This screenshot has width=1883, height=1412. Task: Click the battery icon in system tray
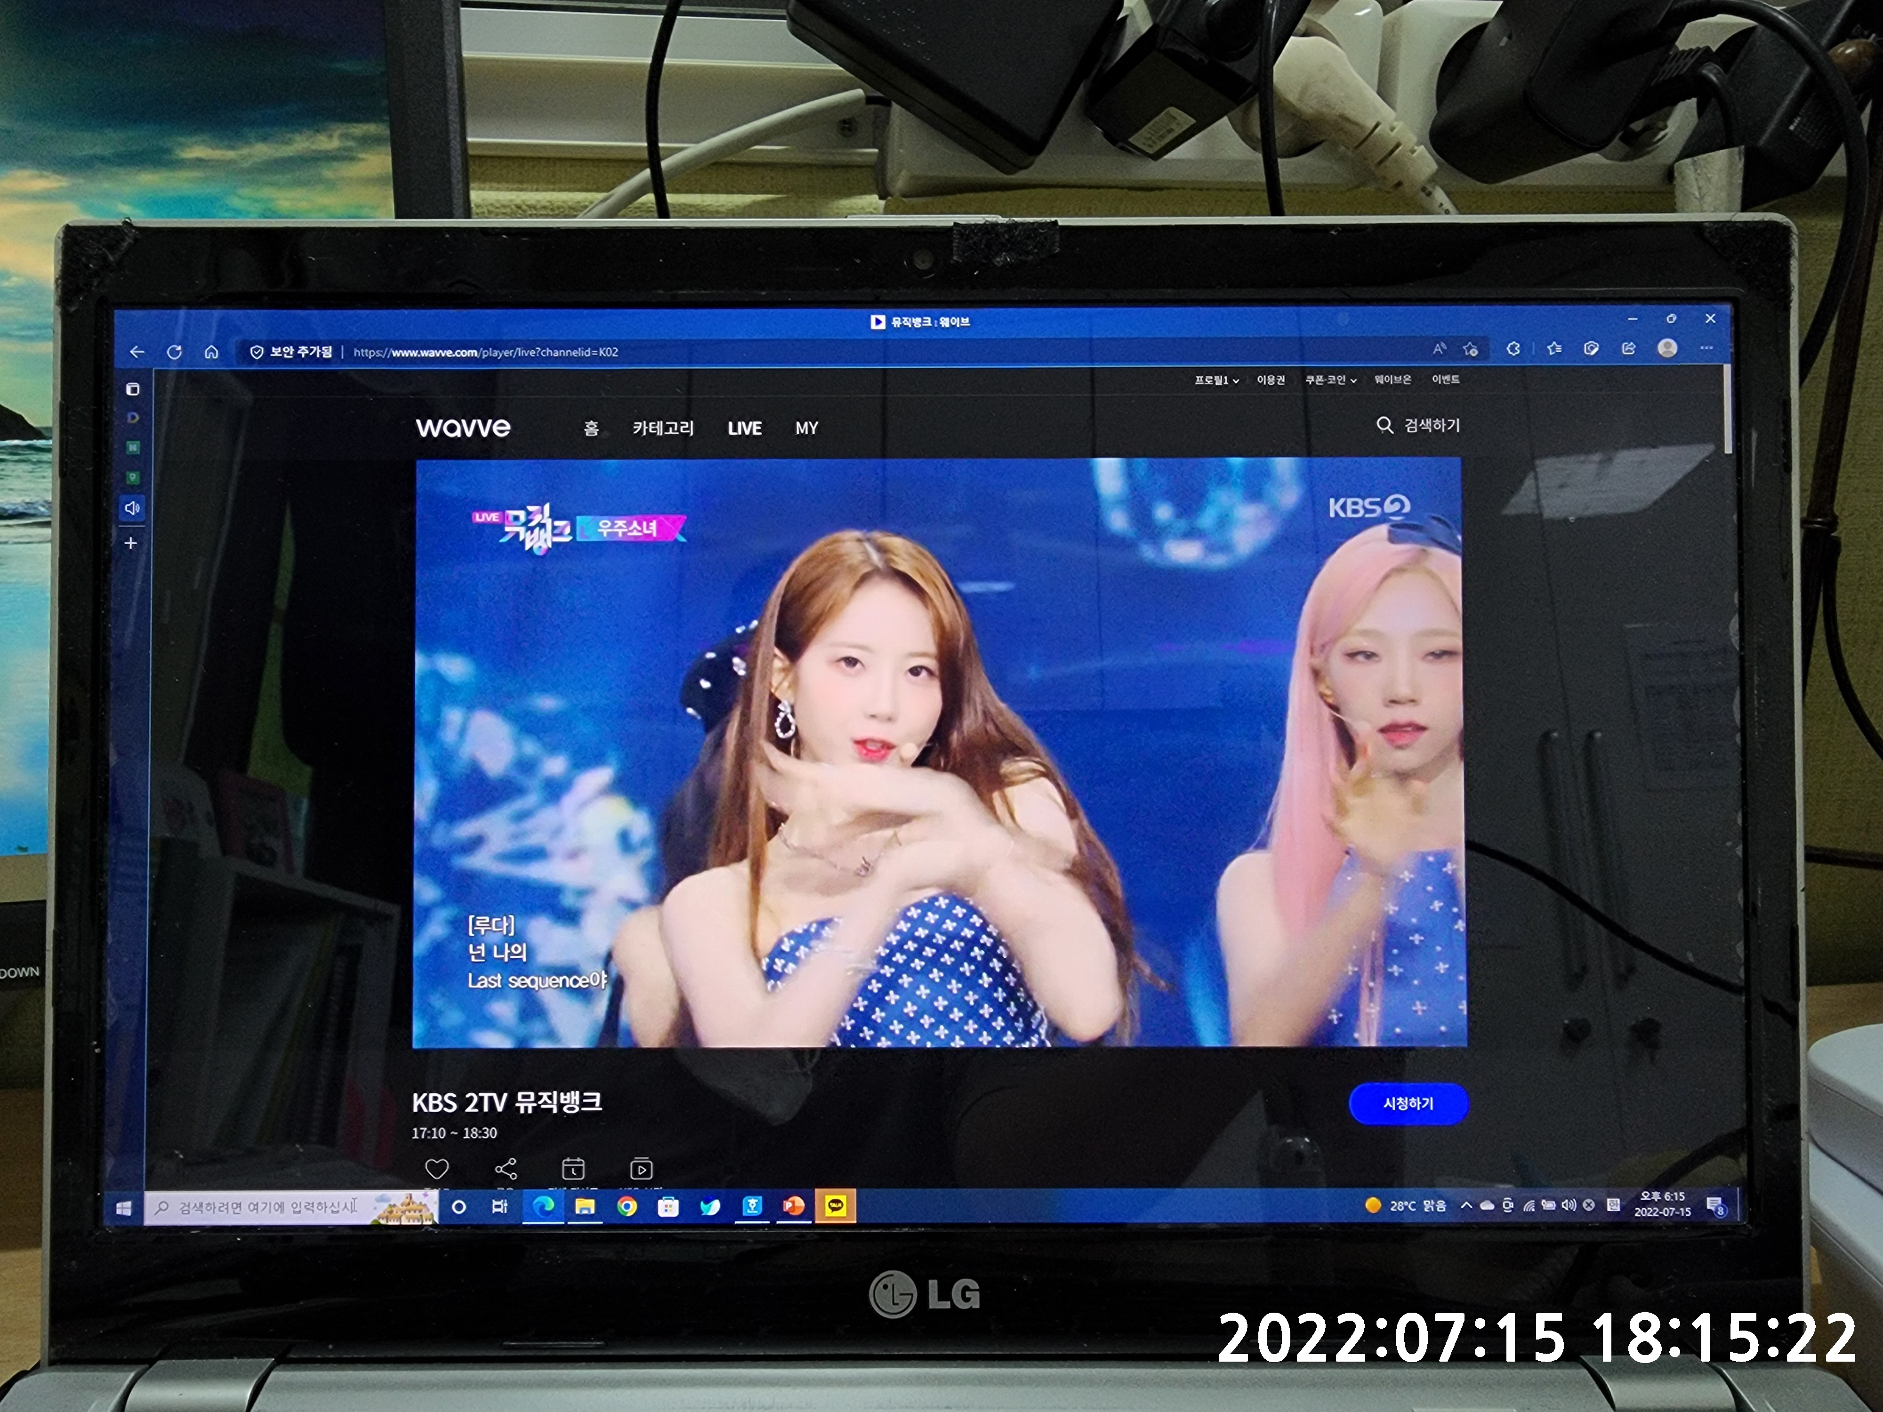pos(1549,1205)
